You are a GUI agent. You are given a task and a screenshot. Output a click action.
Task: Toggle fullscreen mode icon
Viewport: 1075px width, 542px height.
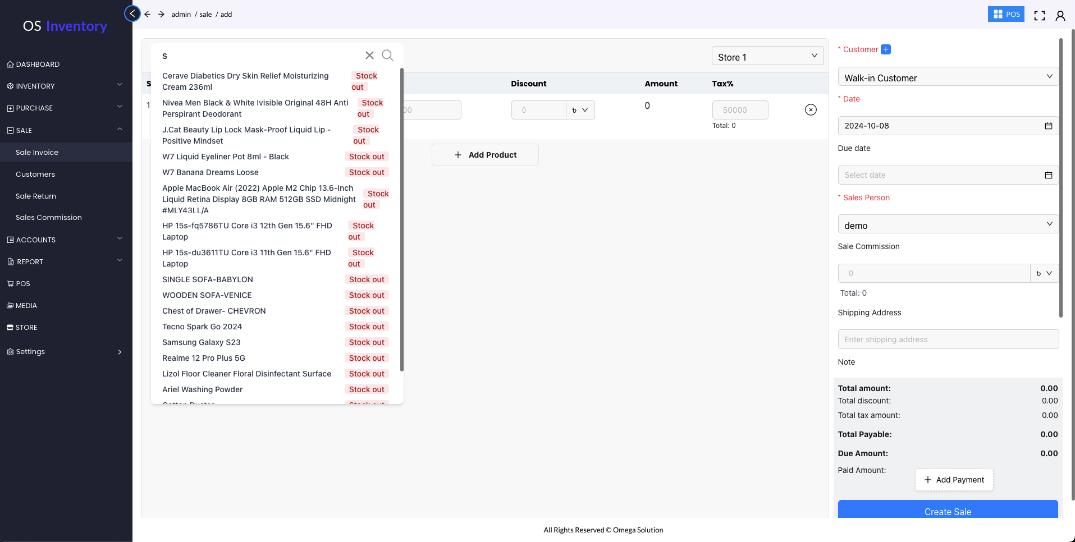point(1040,16)
